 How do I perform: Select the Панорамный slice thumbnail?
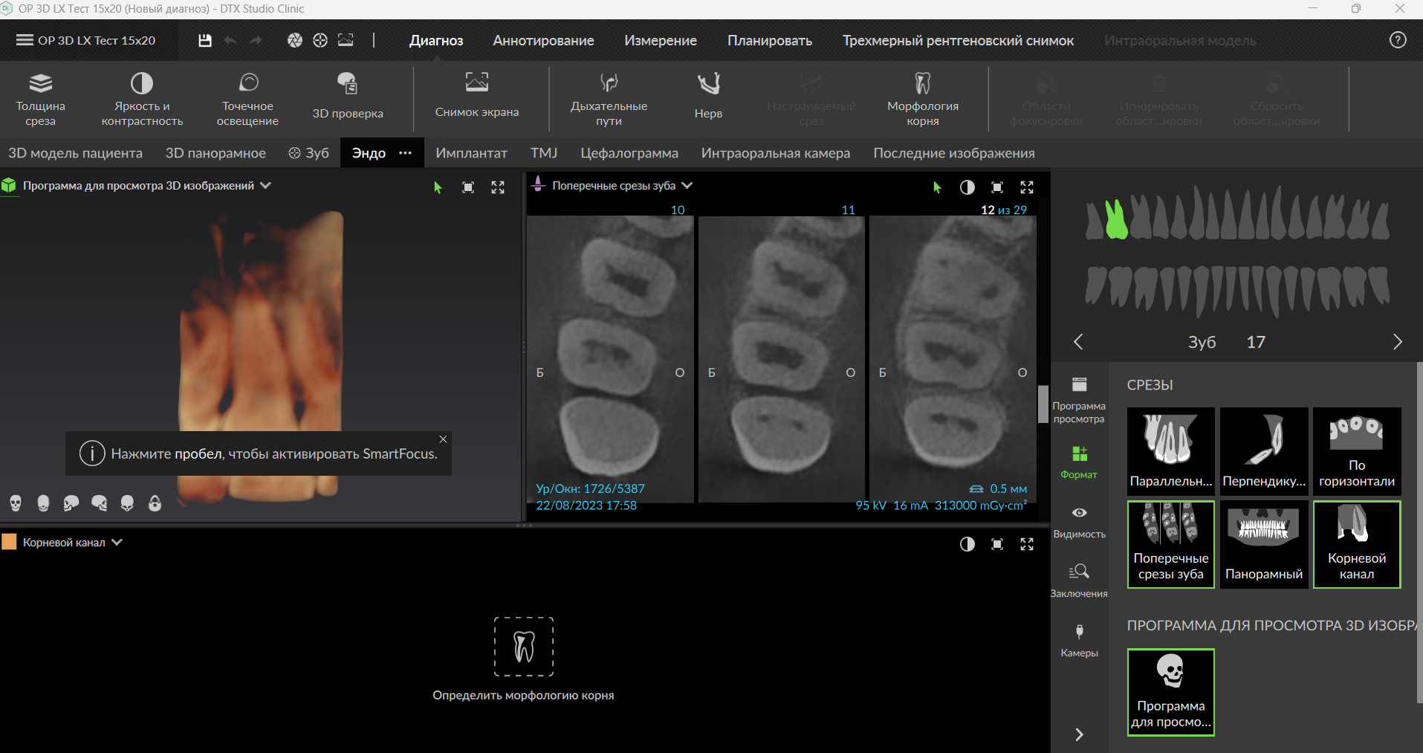1263,544
